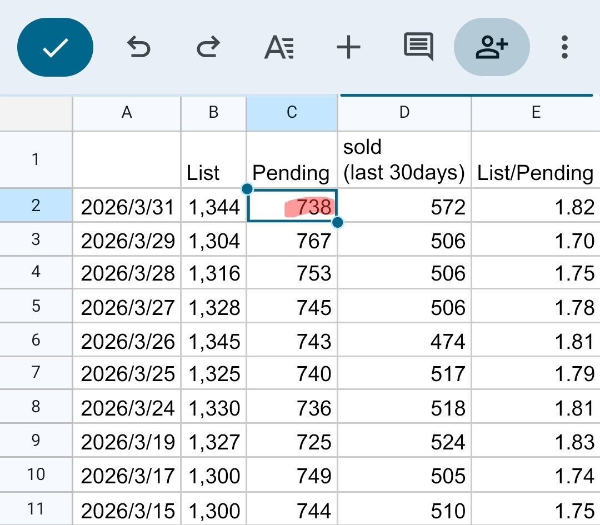Select row 1 header
The image size is (600, 525).
pos(36,159)
